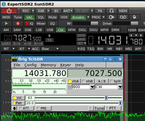Open the bandwidth 800 dropdown in flrig
145x121 pixels.
(92, 87)
